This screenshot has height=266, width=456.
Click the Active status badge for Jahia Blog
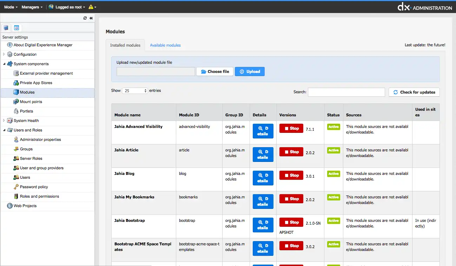[333, 174]
